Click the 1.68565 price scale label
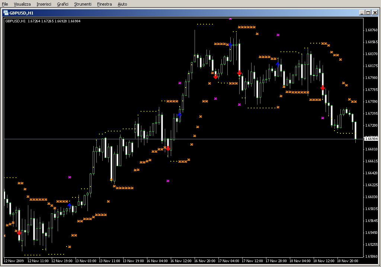The image size is (381, 267). [372, 42]
